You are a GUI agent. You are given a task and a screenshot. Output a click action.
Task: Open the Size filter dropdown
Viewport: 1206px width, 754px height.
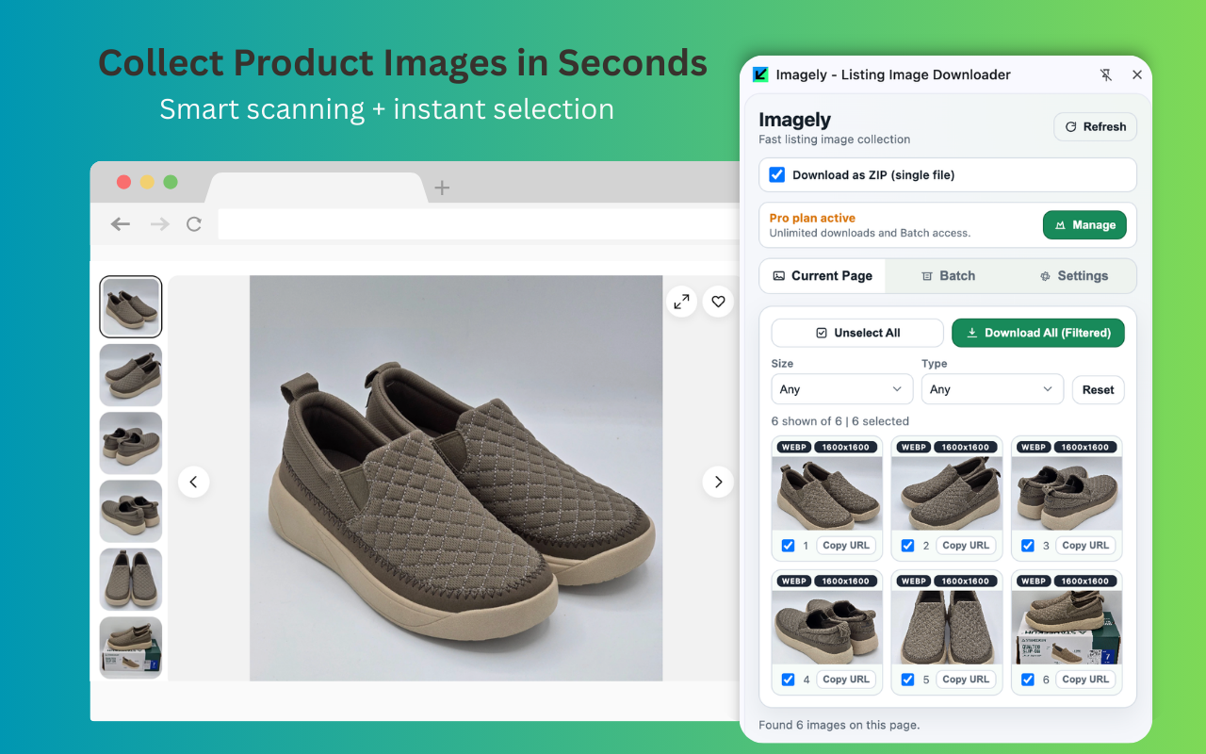pos(841,389)
